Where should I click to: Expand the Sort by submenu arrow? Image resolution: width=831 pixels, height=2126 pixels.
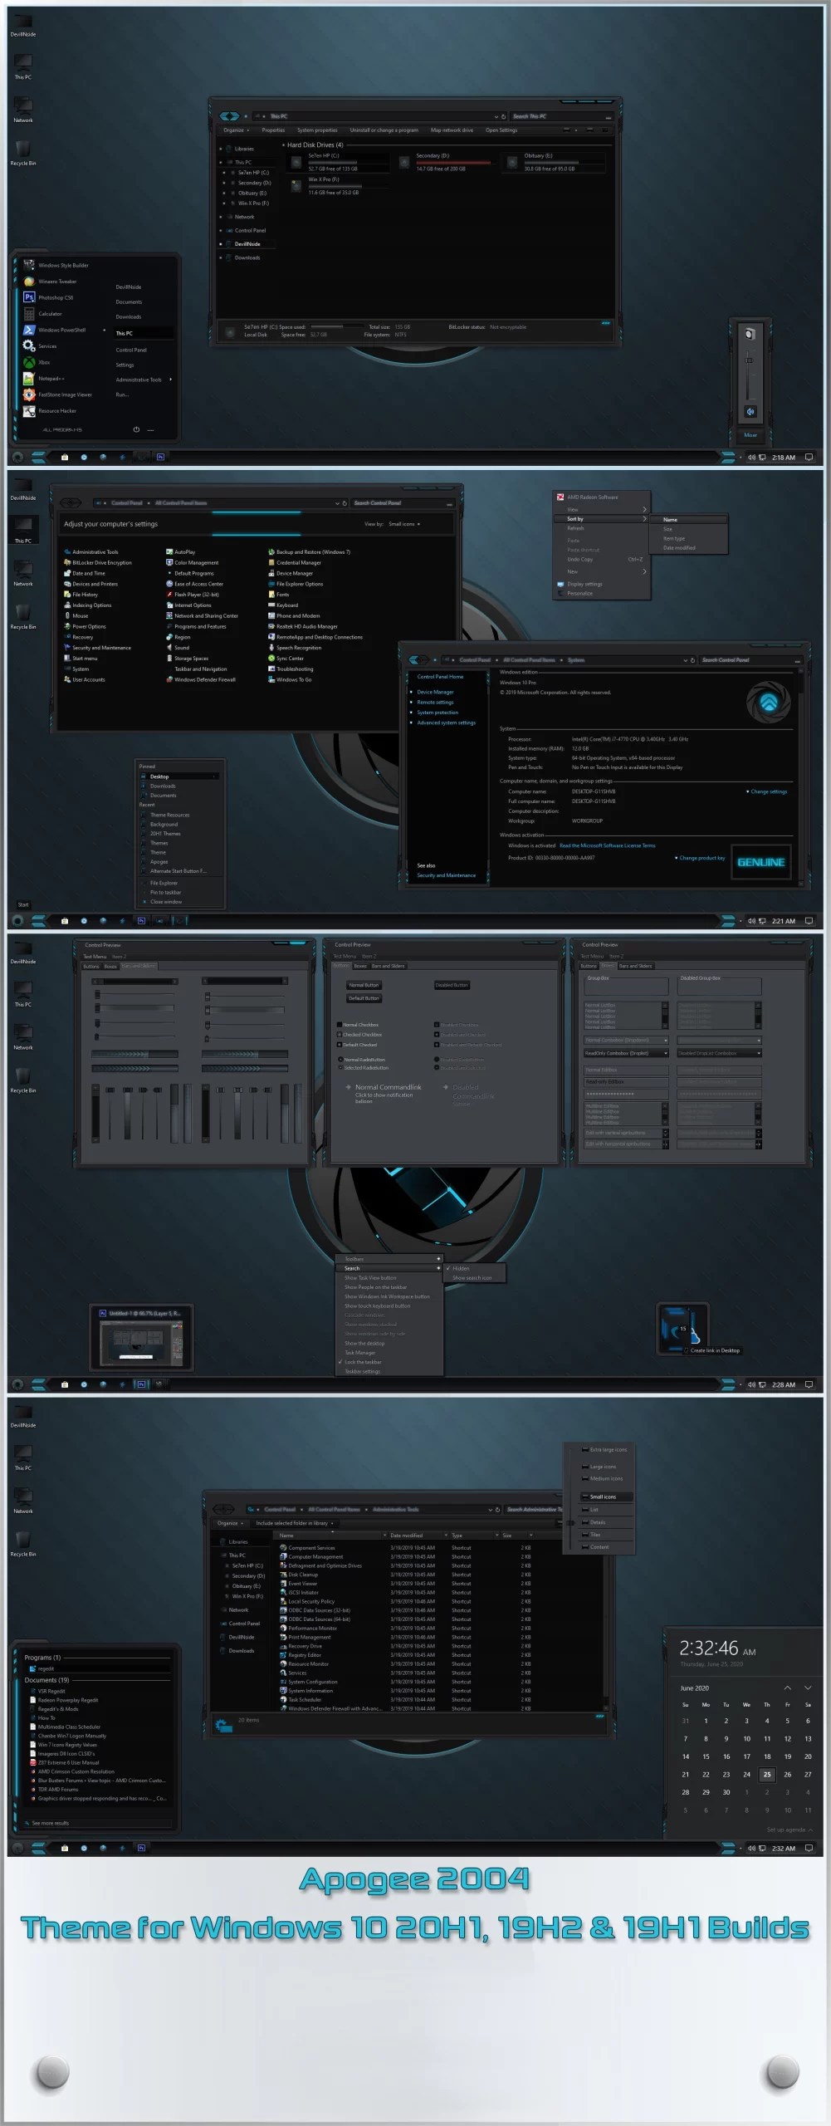tap(644, 519)
